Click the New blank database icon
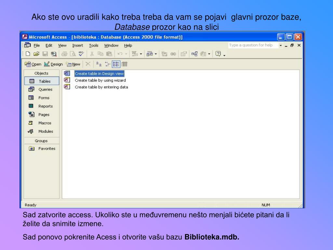This screenshot has width=333, height=250. click(28, 54)
